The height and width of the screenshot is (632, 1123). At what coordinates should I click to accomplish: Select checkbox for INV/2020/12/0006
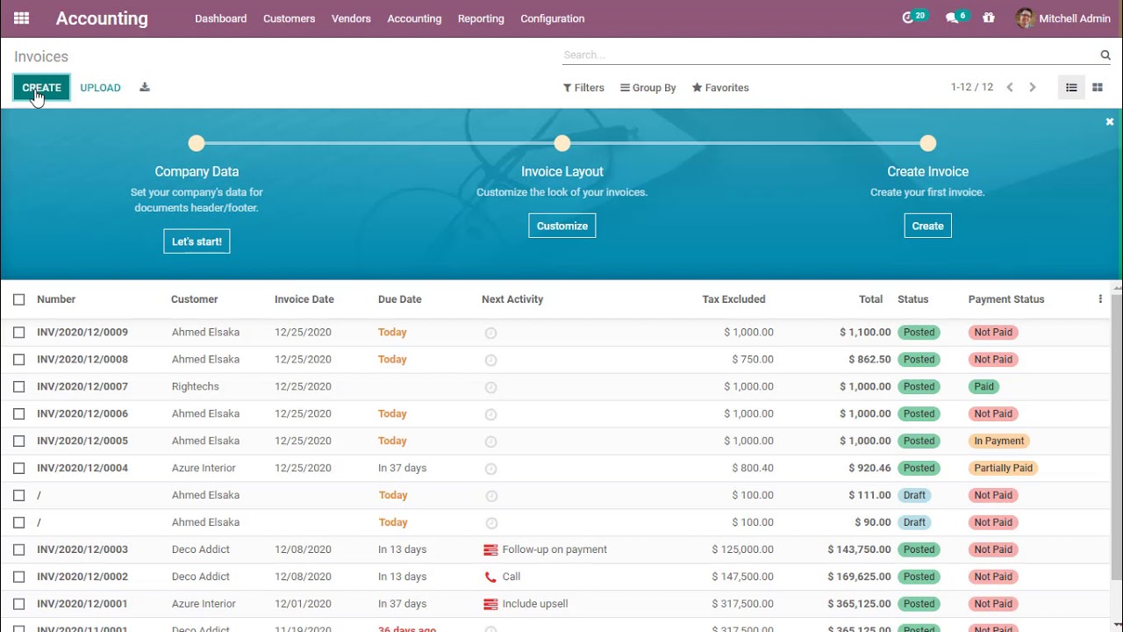pos(19,414)
